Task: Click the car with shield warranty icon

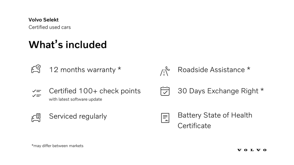Action: coord(36,69)
